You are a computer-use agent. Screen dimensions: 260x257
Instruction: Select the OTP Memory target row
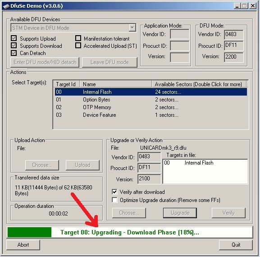click(151, 107)
